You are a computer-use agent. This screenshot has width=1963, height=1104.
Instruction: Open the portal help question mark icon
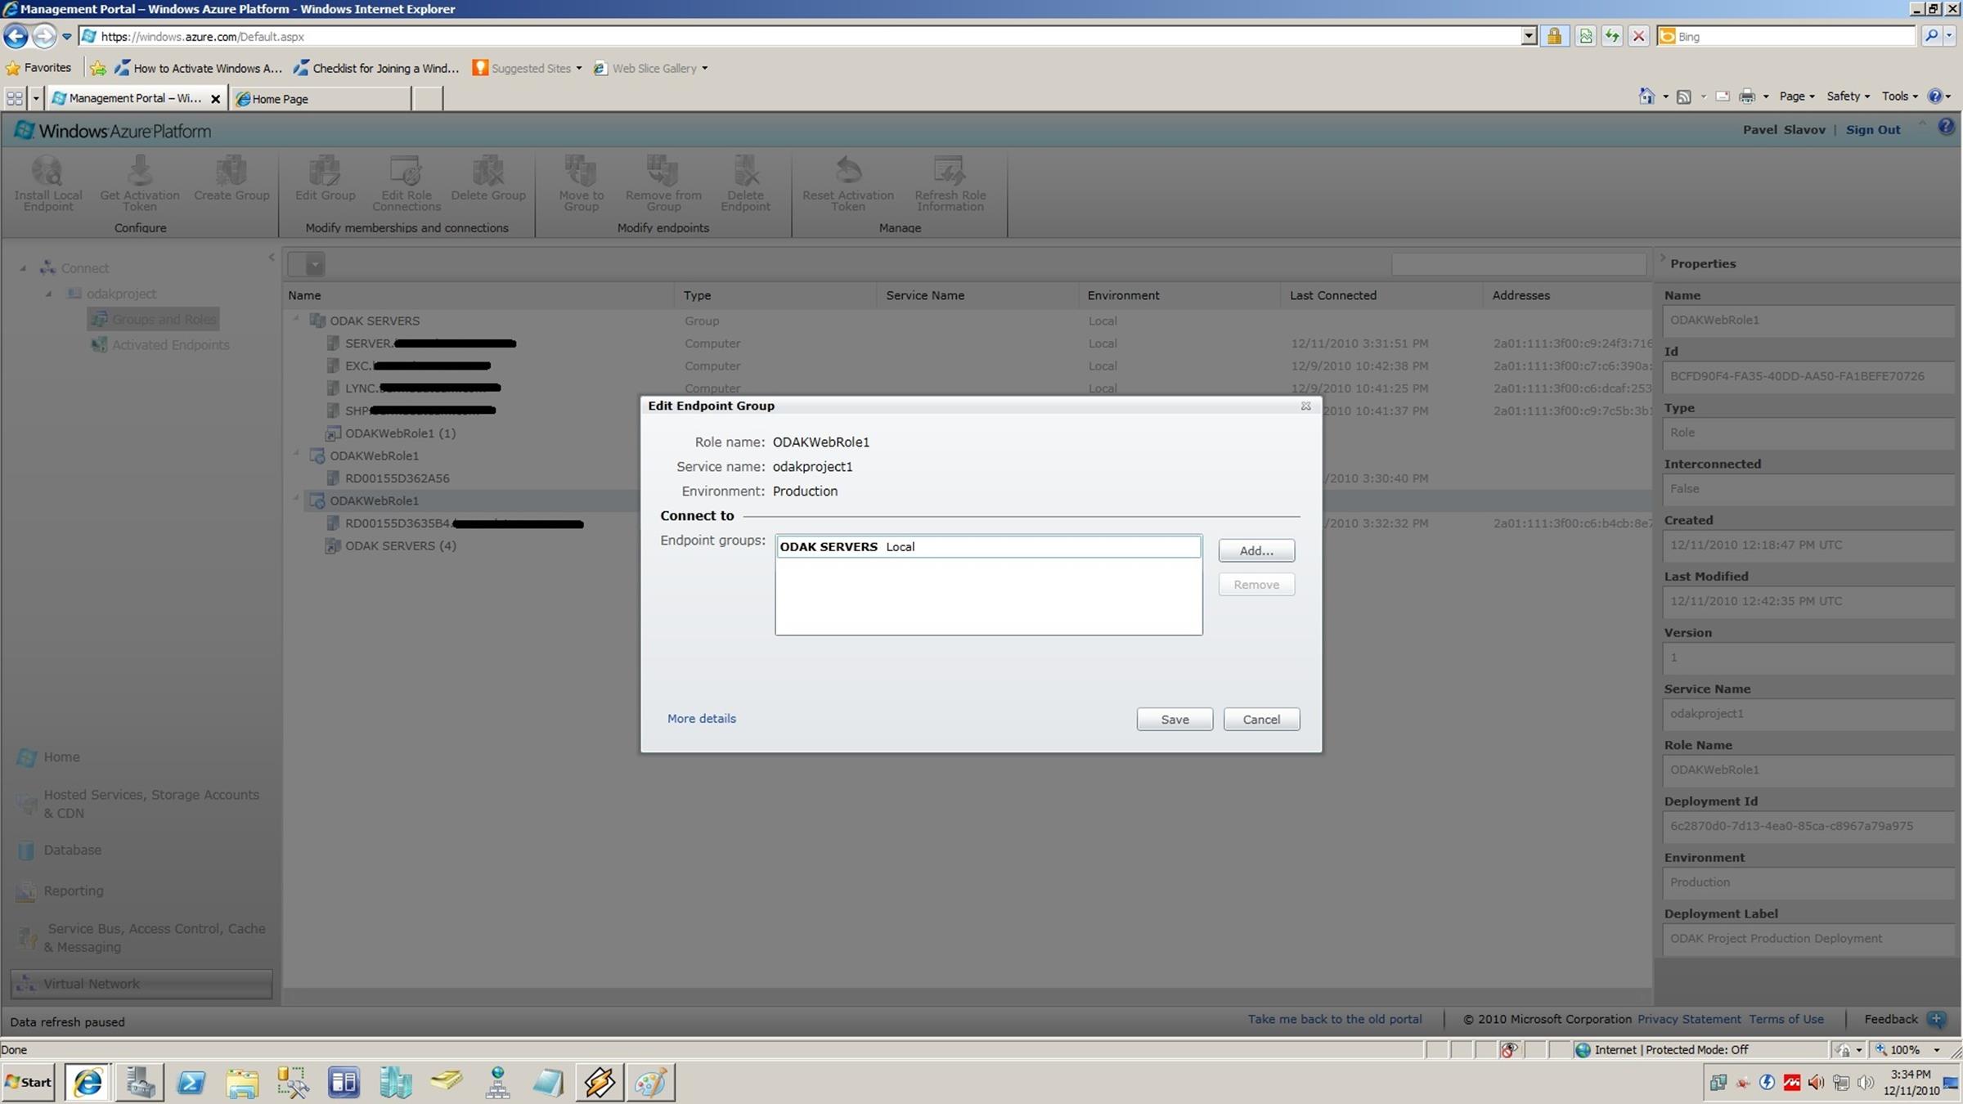(x=1946, y=127)
